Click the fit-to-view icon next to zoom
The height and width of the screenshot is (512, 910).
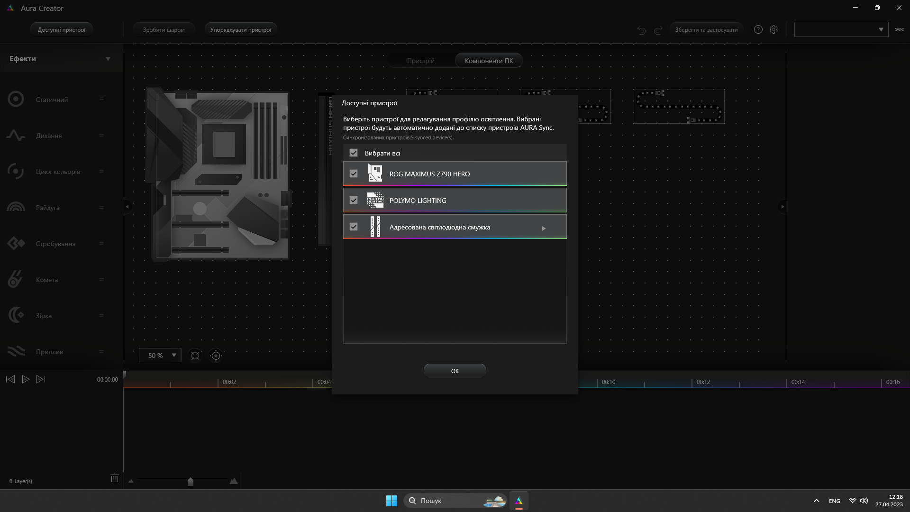coord(195,356)
